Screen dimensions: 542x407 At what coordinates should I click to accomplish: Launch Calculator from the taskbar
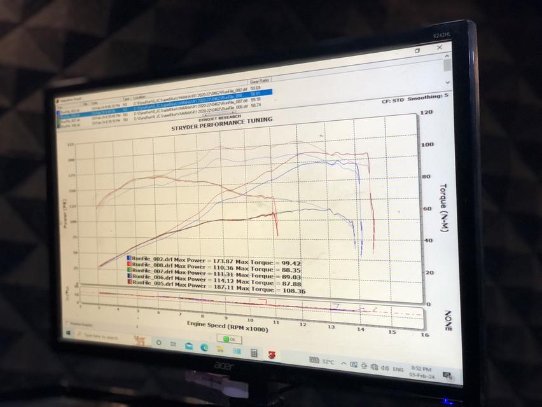click(x=254, y=352)
